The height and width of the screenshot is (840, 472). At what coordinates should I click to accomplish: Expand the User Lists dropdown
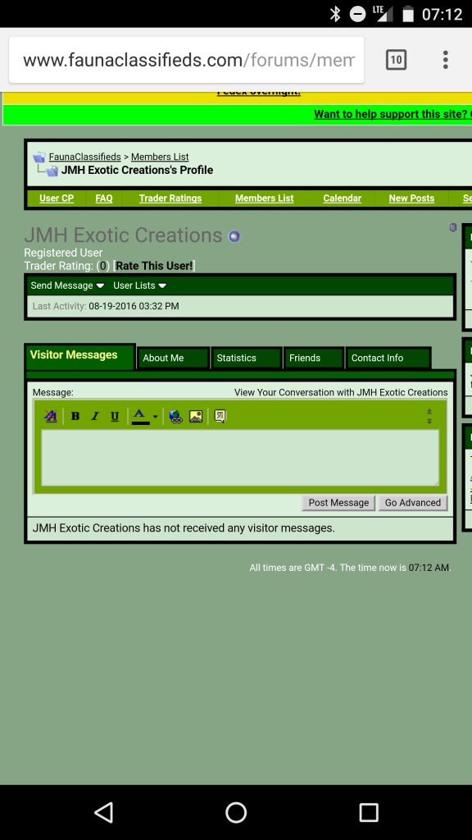(x=139, y=285)
